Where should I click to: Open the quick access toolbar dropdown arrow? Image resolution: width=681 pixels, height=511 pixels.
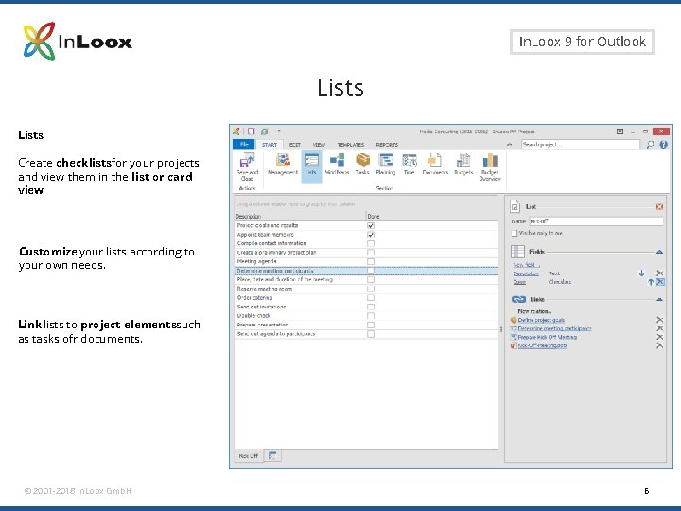point(279,132)
